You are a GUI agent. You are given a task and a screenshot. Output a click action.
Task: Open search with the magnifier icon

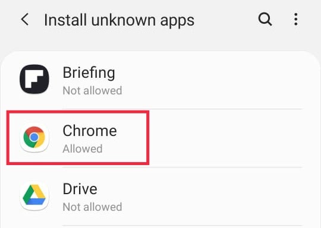click(x=265, y=20)
